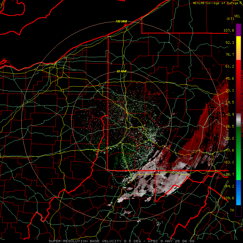Viewport: 243px width, 243px height.
Task: Pick the bright green segment of the color bar
Action: [238, 172]
